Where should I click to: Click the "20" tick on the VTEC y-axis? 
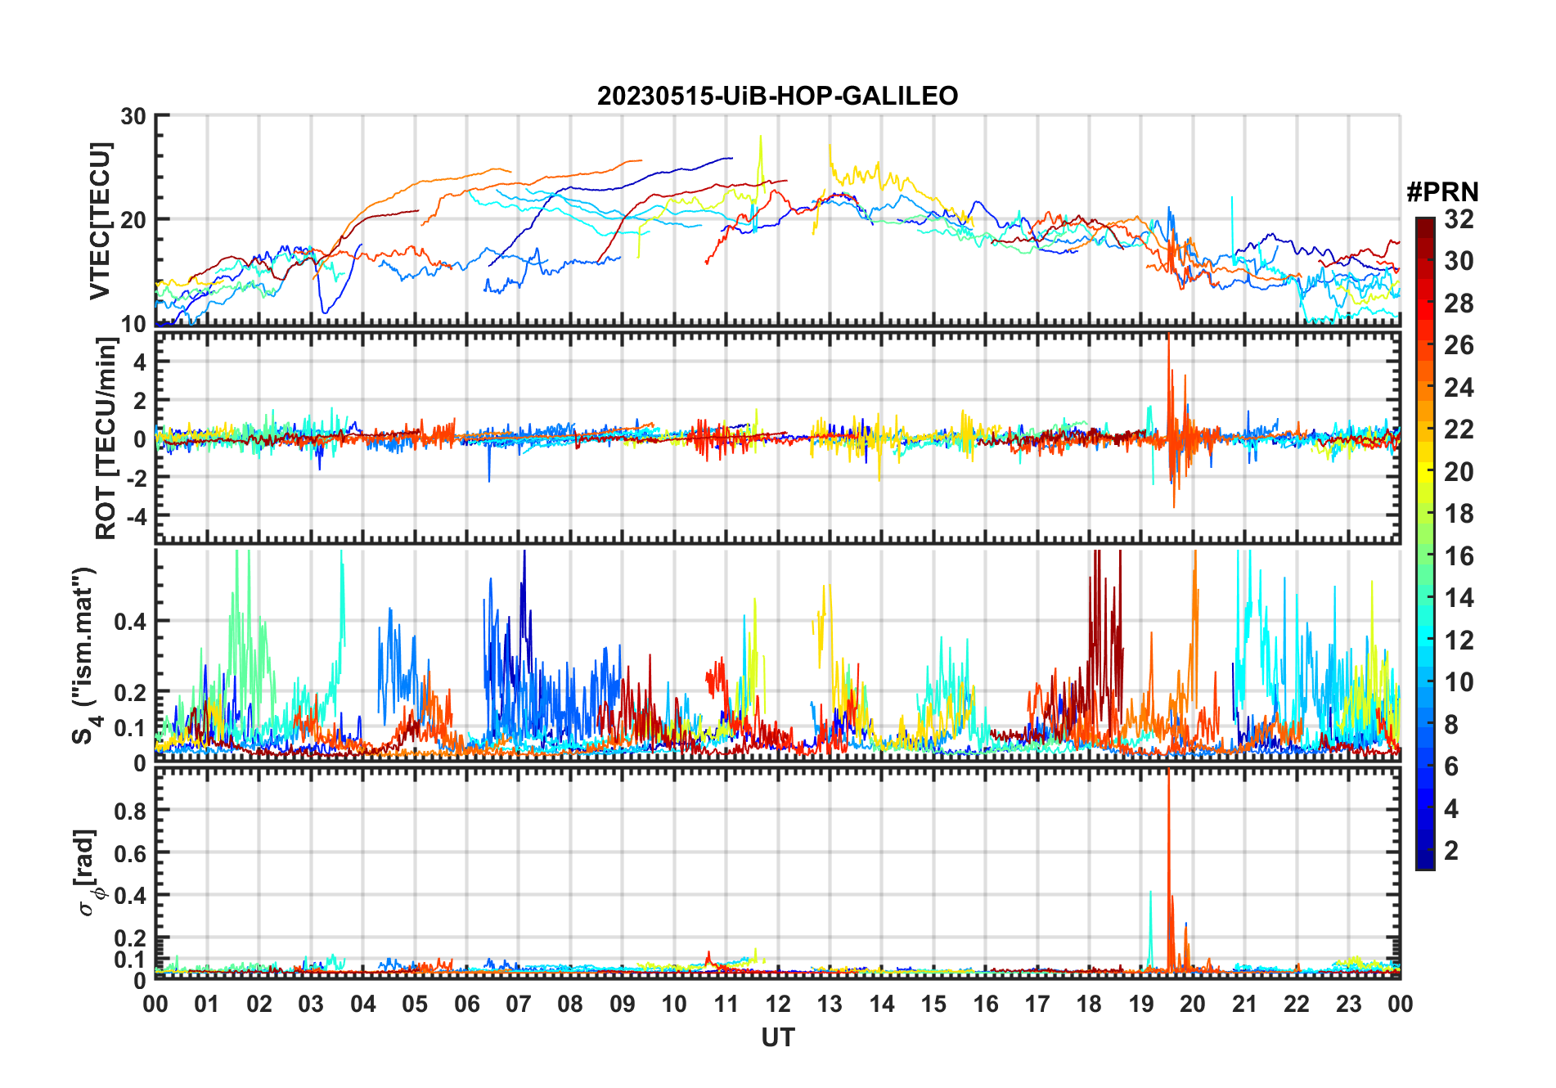tap(133, 220)
